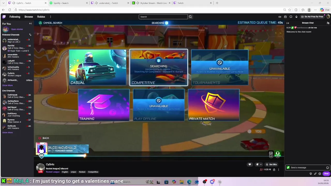Click the search magnifier button
331x186 pixels.
coord(190,17)
